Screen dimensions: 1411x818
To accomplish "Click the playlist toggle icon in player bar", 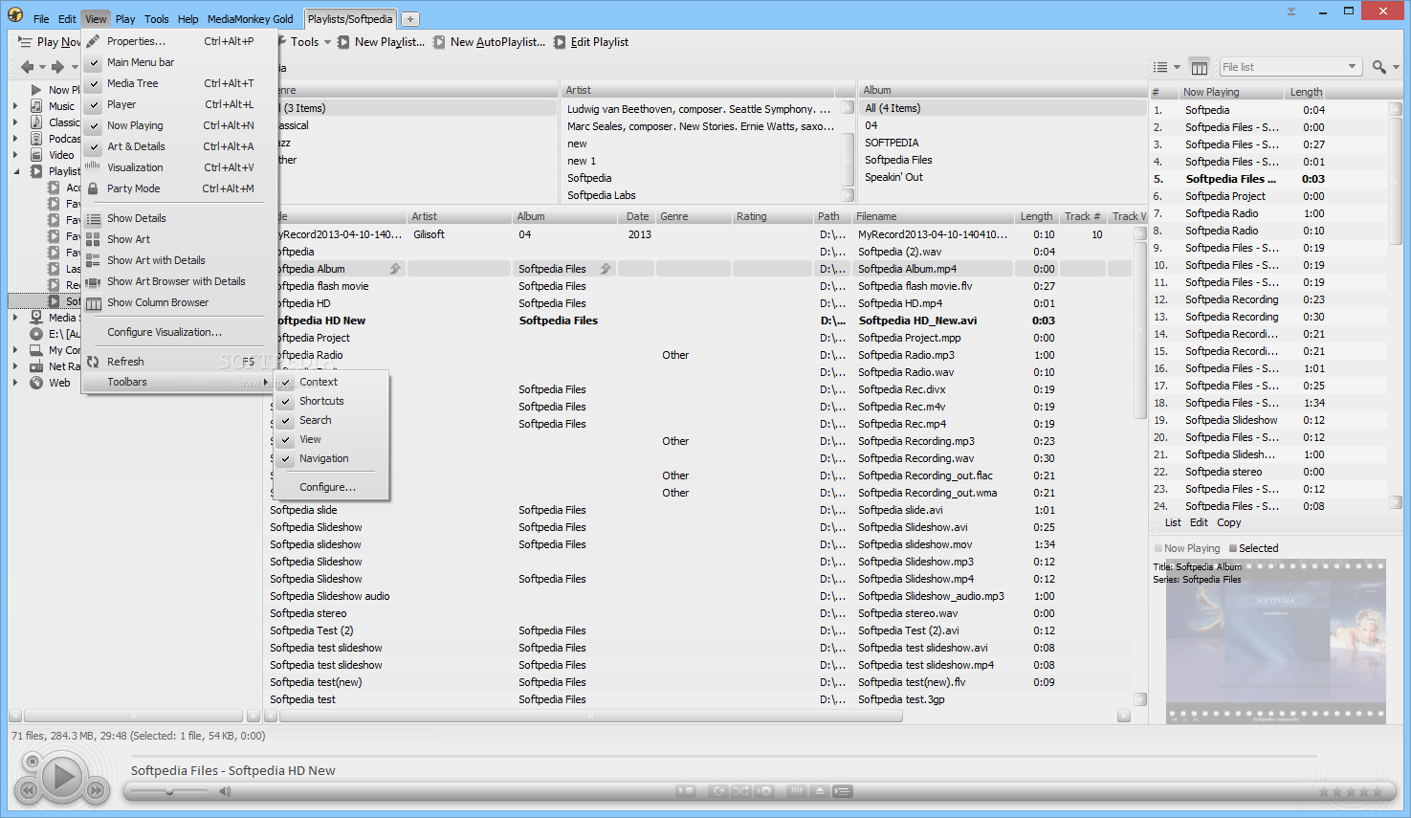I will (842, 791).
